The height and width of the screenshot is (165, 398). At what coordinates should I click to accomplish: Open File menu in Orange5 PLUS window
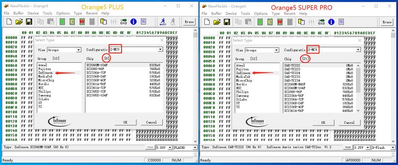[x=7, y=13]
